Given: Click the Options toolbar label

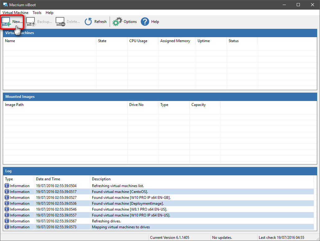Looking at the screenshot, I should 130,22.
